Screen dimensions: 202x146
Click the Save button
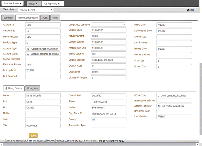(33, 136)
